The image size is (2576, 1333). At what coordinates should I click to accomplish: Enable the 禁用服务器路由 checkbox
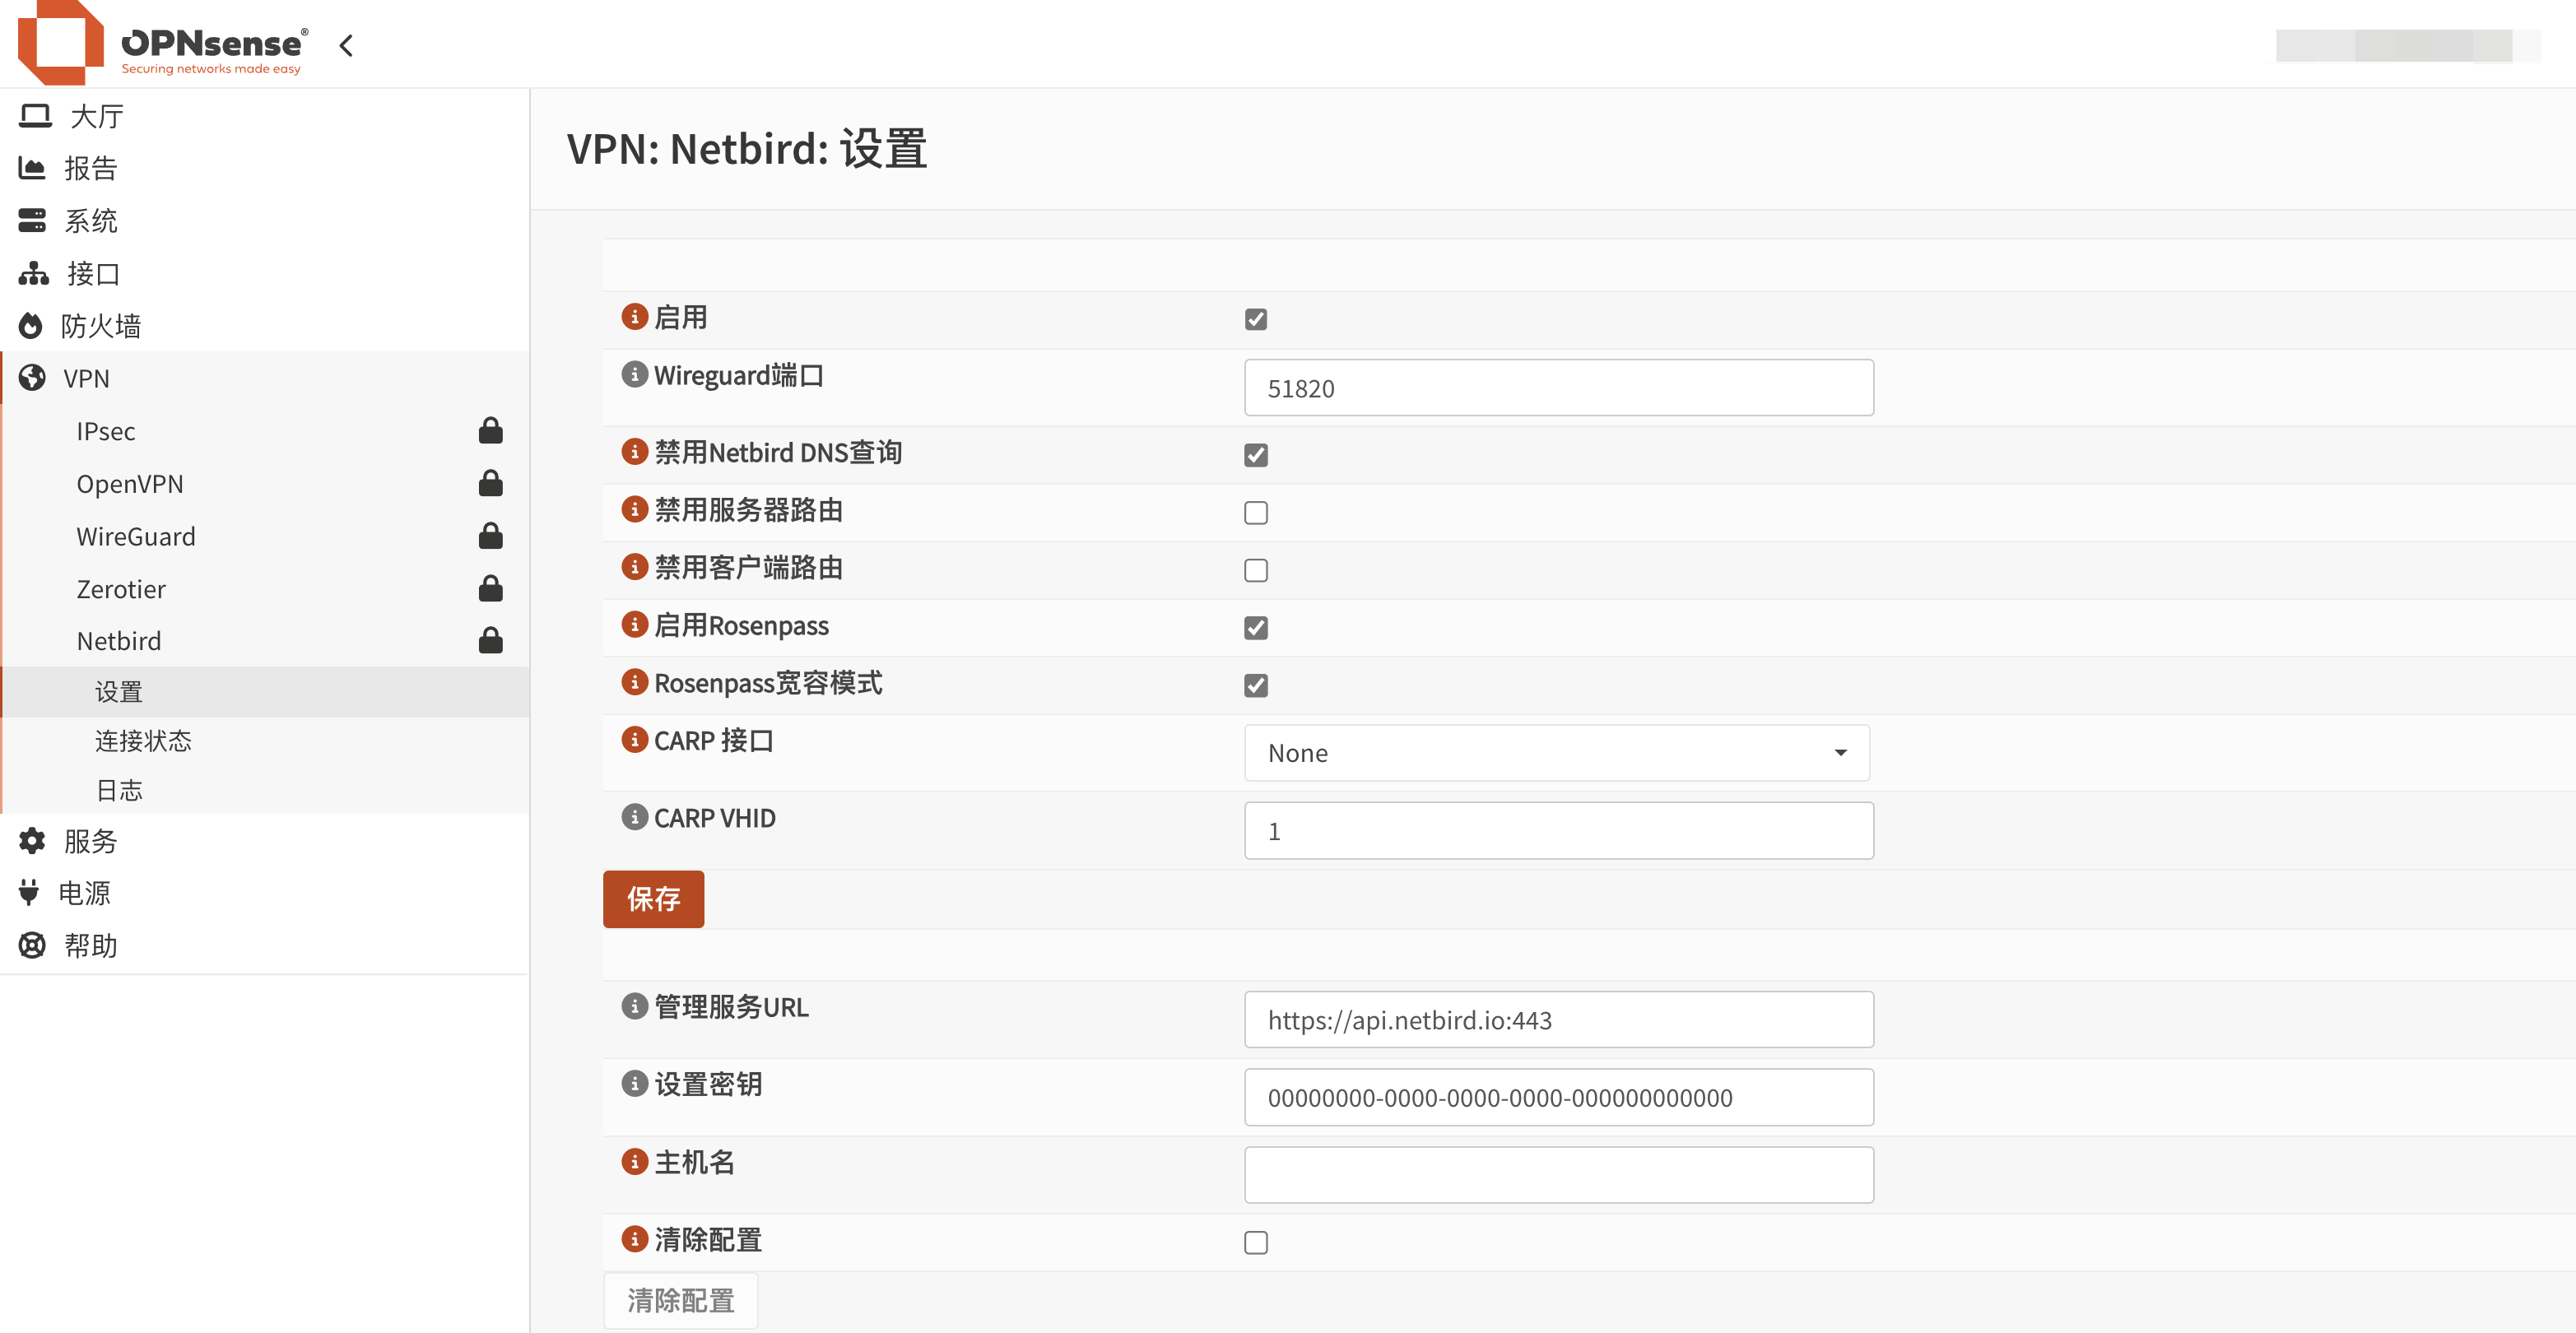[1256, 513]
